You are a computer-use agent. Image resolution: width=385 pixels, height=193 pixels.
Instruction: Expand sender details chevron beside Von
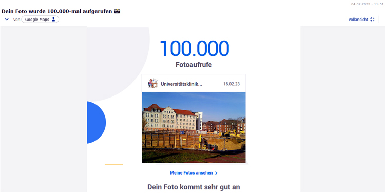tap(7, 20)
